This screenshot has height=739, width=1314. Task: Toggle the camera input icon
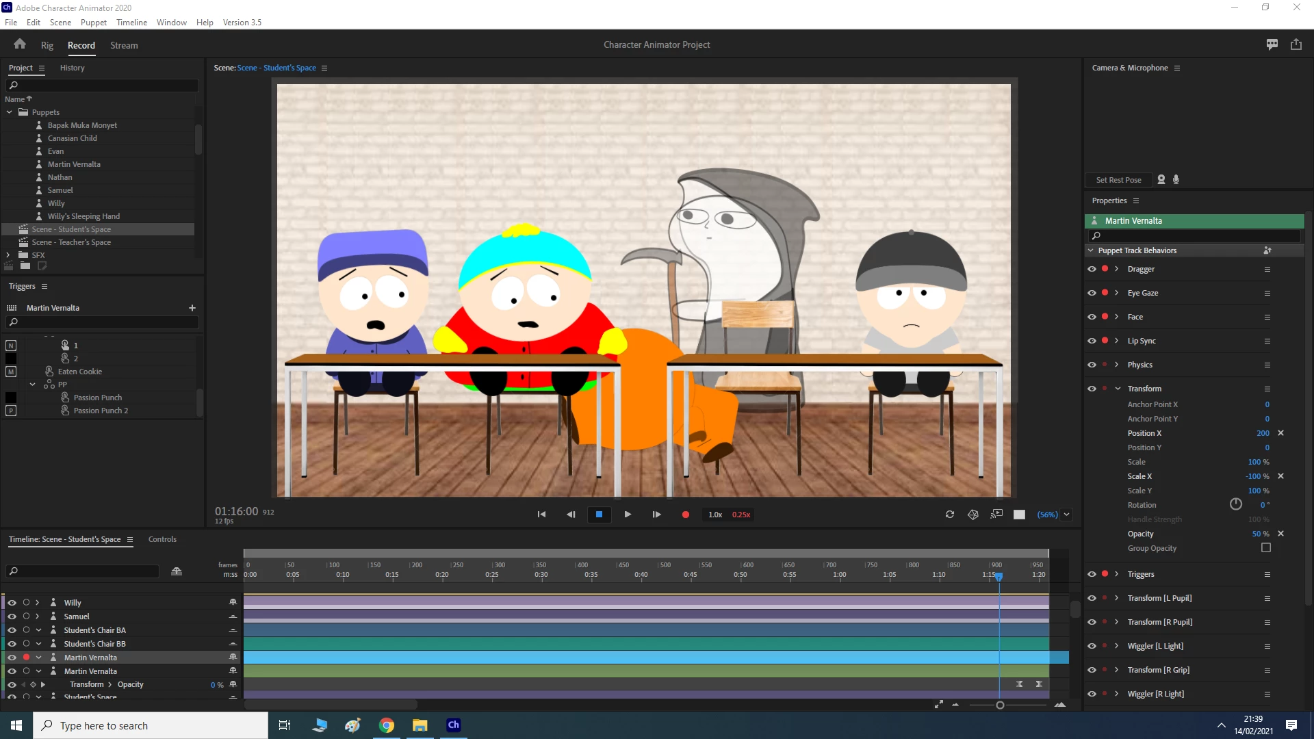click(1161, 179)
